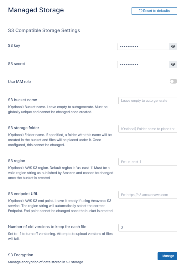
Task: Click the Number of old versions label
Action: (x=47, y=227)
